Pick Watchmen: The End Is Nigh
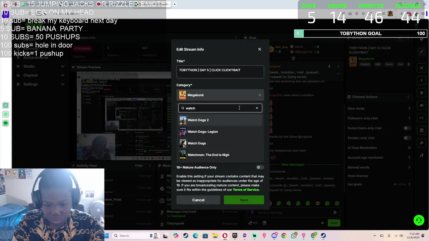This screenshot has width=429, height=241. click(x=220, y=155)
